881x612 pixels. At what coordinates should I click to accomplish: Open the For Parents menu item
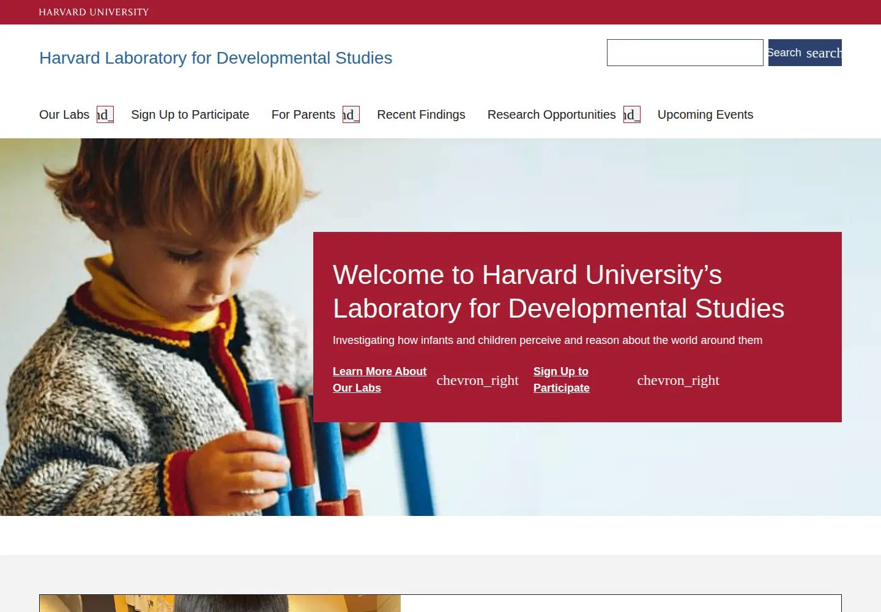[303, 114]
